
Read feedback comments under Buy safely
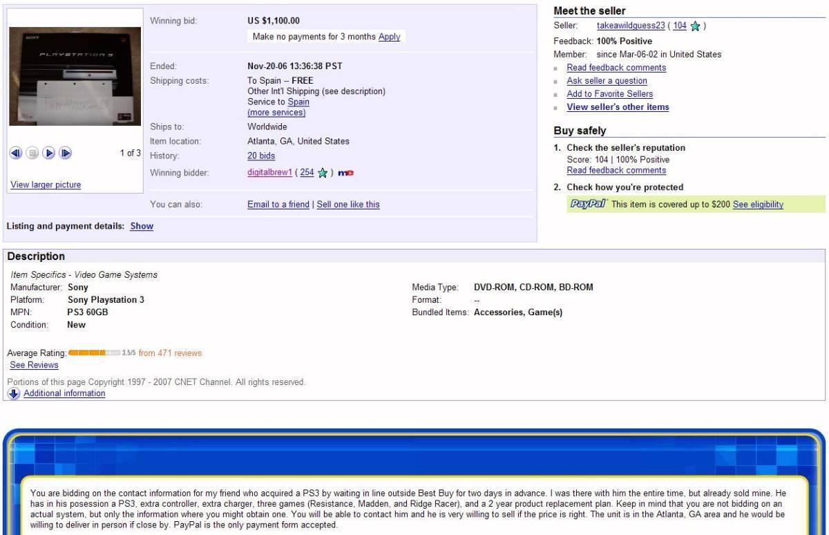click(616, 171)
